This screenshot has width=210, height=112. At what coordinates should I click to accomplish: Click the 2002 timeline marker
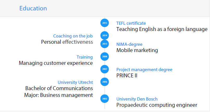click(x=104, y=99)
